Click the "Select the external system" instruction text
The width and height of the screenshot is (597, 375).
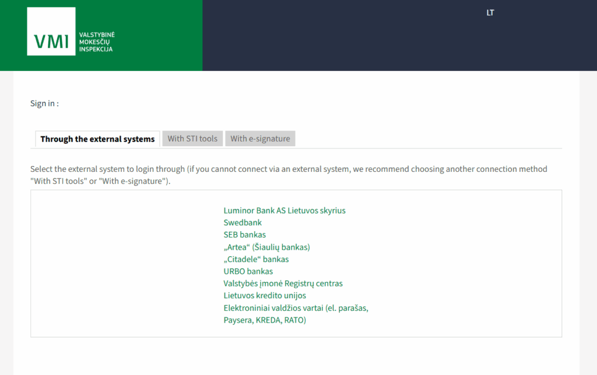(x=289, y=175)
